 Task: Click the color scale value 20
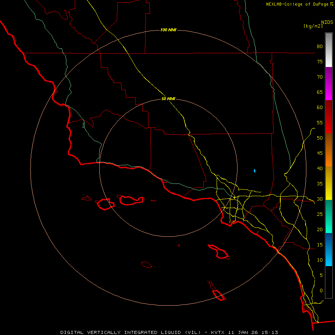[x=320, y=229]
